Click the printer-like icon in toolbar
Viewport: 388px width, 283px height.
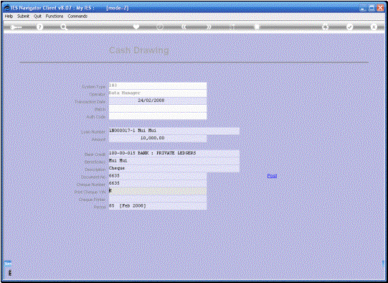325,27
